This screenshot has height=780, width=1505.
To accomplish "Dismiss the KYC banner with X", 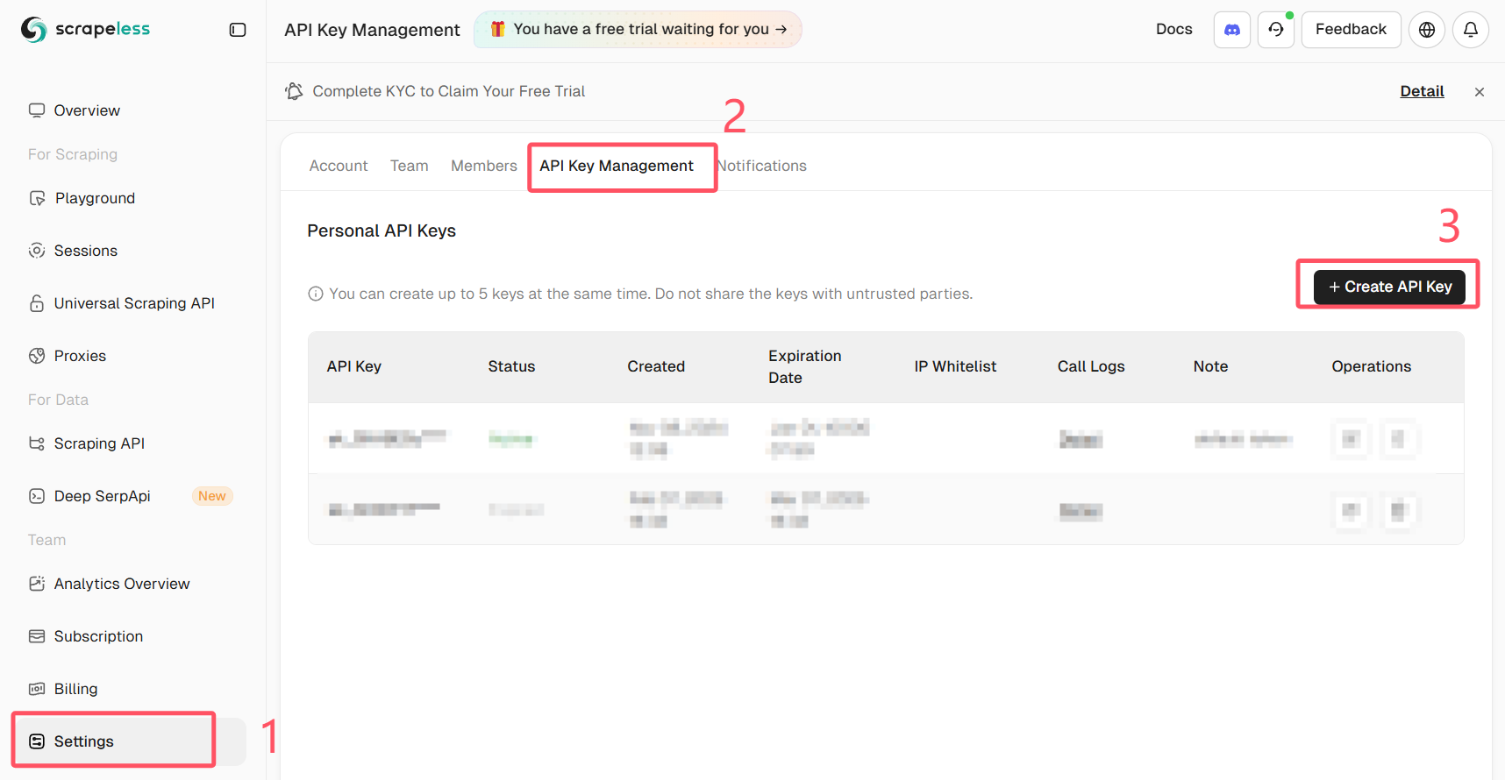I will point(1480,92).
